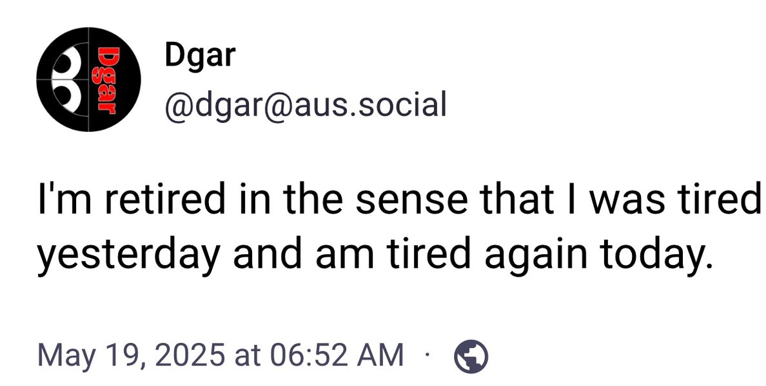Click the phrase "tired again" in post
This screenshot has width=766, height=386.
click(x=487, y=255)
